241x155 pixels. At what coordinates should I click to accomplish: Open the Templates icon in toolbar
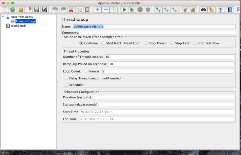pos(13,9)
